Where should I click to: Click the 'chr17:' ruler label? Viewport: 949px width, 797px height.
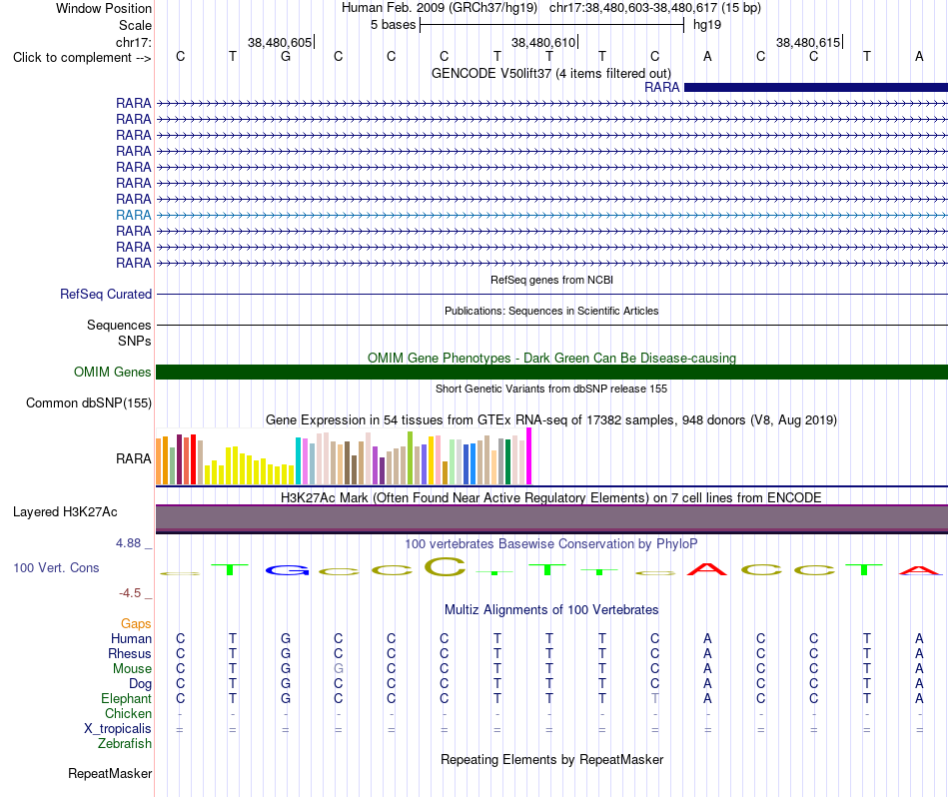tap(134, 42)
